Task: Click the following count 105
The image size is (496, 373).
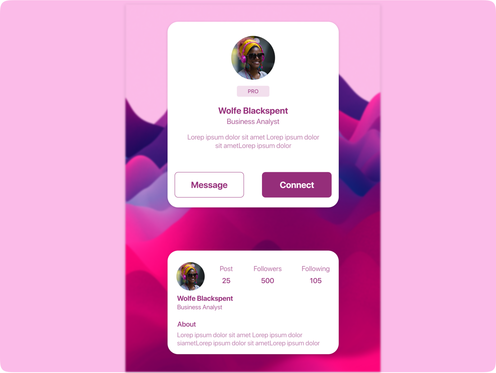Action: point(315,281)
